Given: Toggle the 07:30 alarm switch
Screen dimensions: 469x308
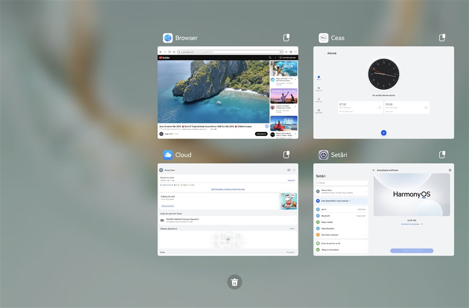Looking at the screenshot, I should point(379,107).
